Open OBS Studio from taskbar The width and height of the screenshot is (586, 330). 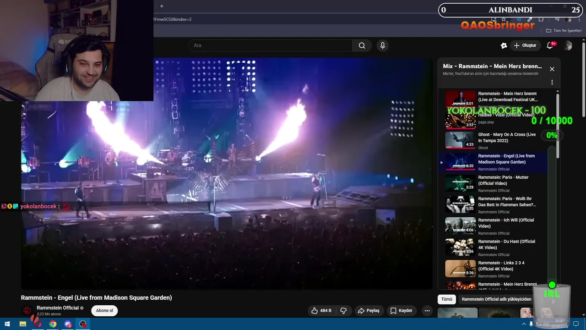pyautogui.click(x=83, y=324)
